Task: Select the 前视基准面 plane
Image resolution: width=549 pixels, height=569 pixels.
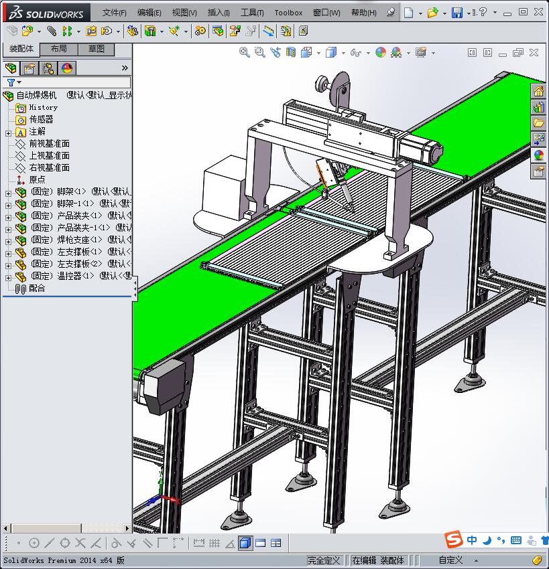Action: pos(50,144)
